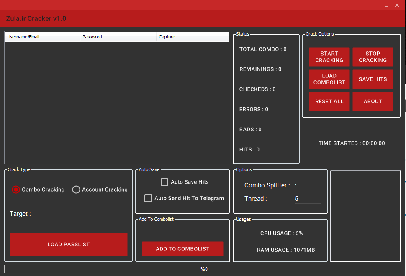Open the About dialog
406x276 pixels.
click(373, 101)
